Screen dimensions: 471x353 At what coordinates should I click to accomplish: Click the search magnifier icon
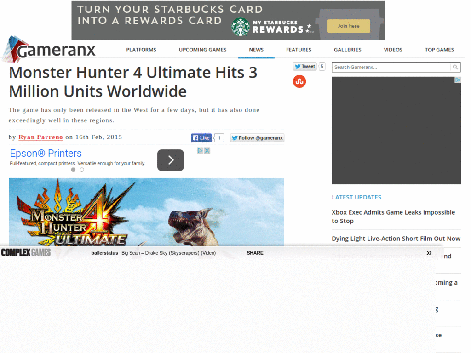455,67
